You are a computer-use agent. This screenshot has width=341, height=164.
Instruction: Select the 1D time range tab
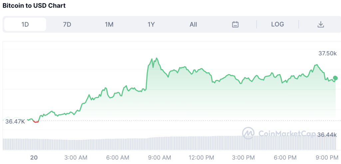coord(25,24)
